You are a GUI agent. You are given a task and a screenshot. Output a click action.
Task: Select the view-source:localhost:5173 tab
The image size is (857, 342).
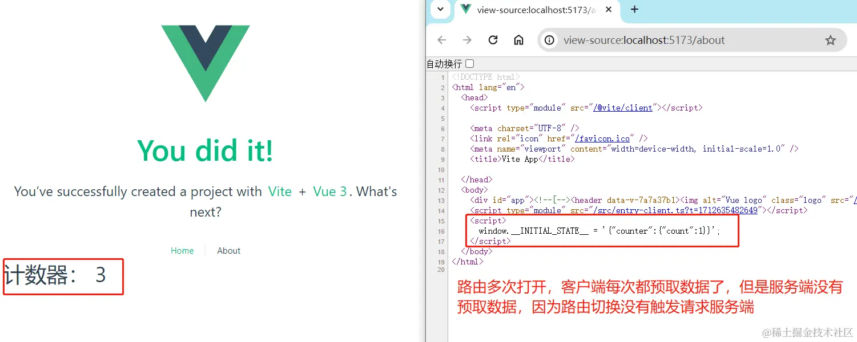pyautogui.click(x=537, y=10)
